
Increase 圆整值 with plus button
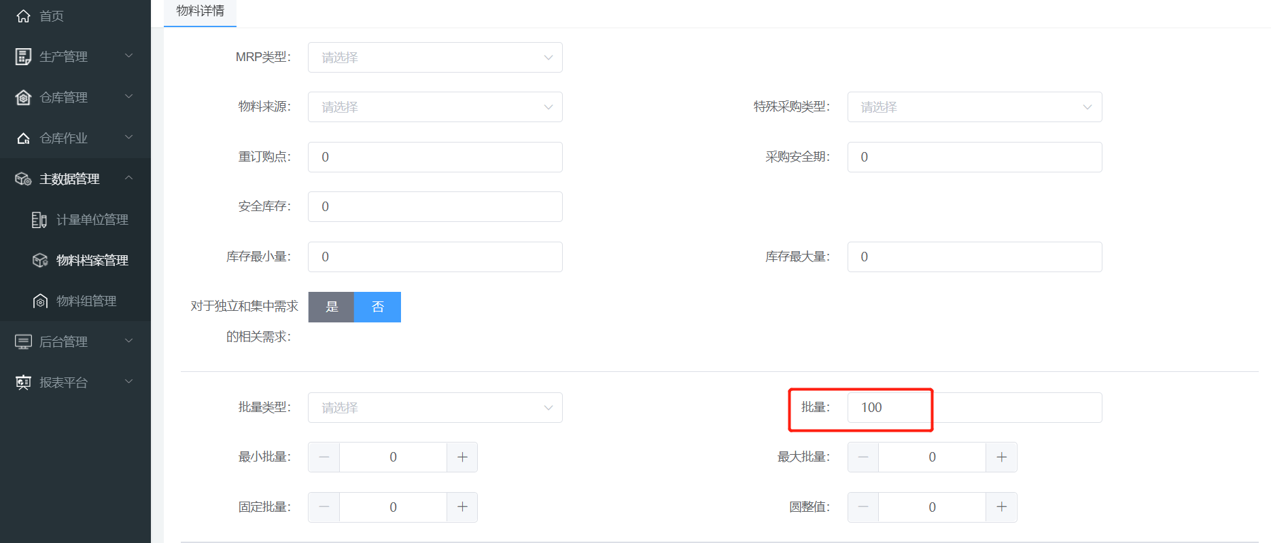pyautogui.click(x=1001, y=508)
